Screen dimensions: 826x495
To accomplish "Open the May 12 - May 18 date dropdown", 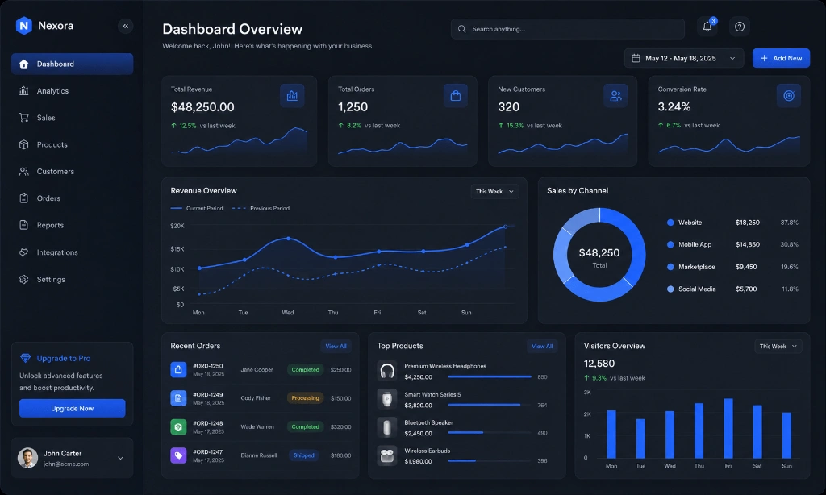I will 684,59.
